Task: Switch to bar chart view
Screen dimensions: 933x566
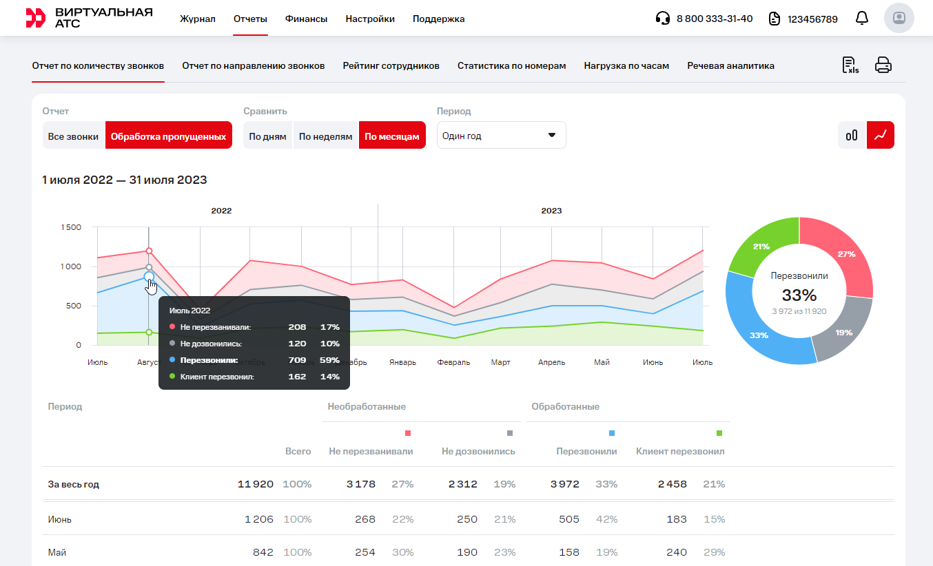Action: pos(852,136)
